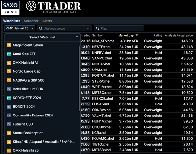Click the Saxo Bank logo
This screenshot has width=196, height=154.
pos(10,8)
